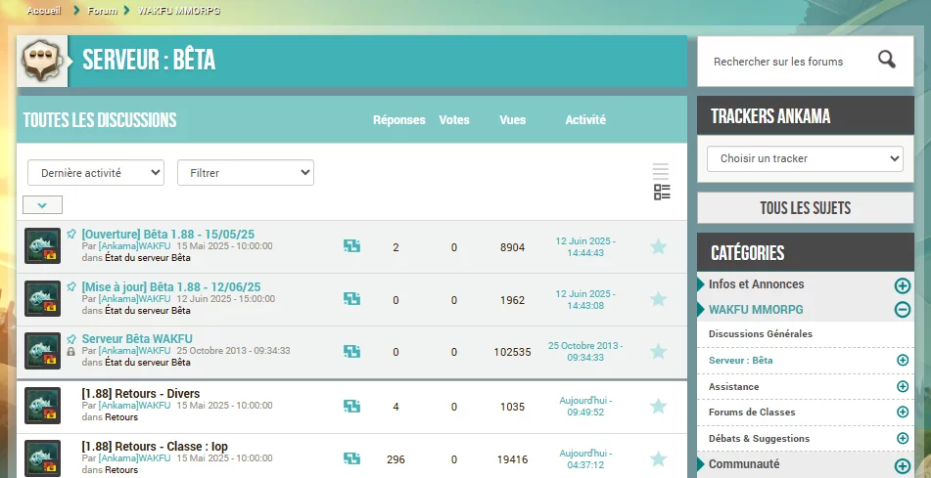Favorite the Mise à jour Bêta 1.88 star
Viewport: 931px width, 478px height.
658,299
